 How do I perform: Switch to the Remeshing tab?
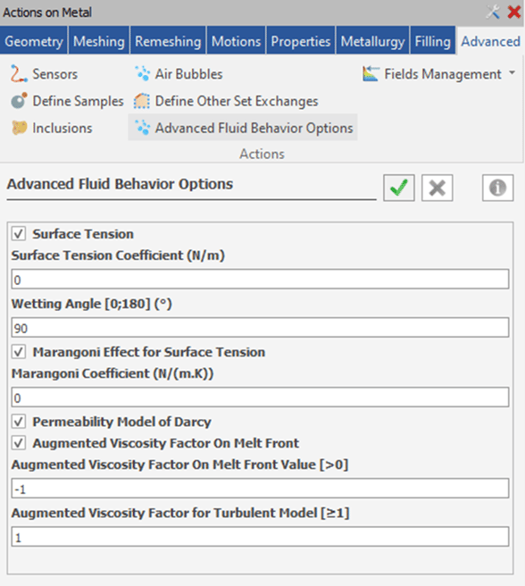168,41
